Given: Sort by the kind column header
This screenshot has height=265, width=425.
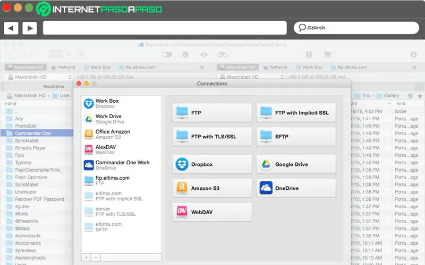Looking at the screenshot, I should (401, 103).
